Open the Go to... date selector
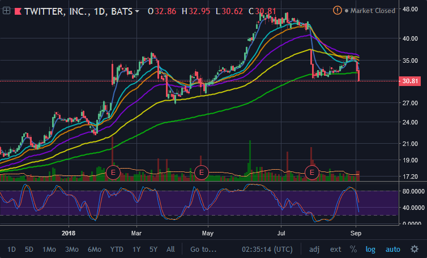The height and width of the screenshot is (258, 427). pyautogui.click(x=203, y=250)
